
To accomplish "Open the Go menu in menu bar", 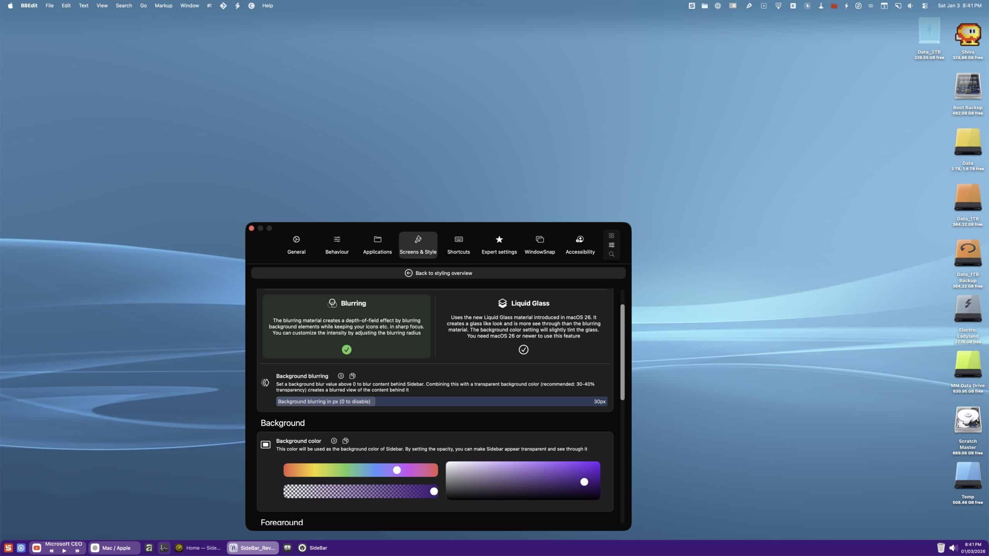I will pos(143,6).
